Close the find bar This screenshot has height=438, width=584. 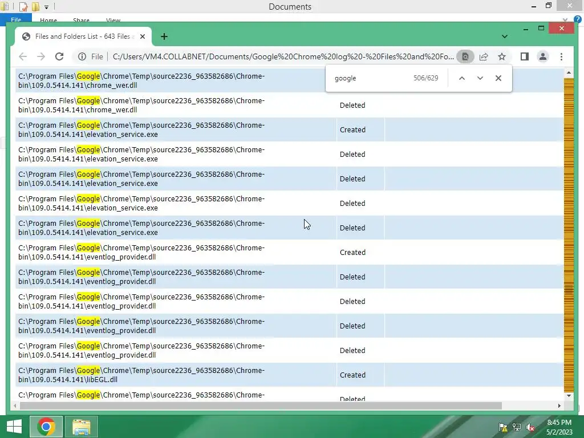[498, 78]
